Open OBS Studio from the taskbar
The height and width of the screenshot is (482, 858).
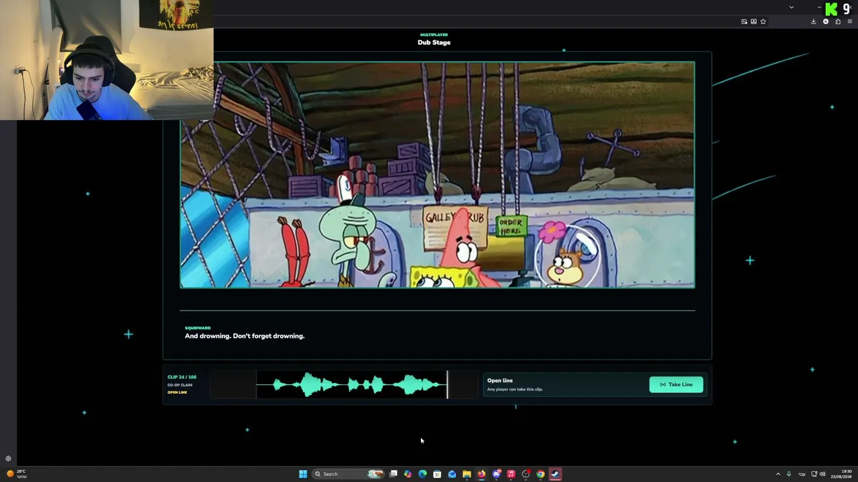[x=526, y=474]
